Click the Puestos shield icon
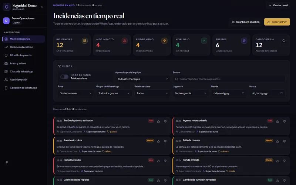The width and height of the screenshot is (296, 185). click(244, 41)
